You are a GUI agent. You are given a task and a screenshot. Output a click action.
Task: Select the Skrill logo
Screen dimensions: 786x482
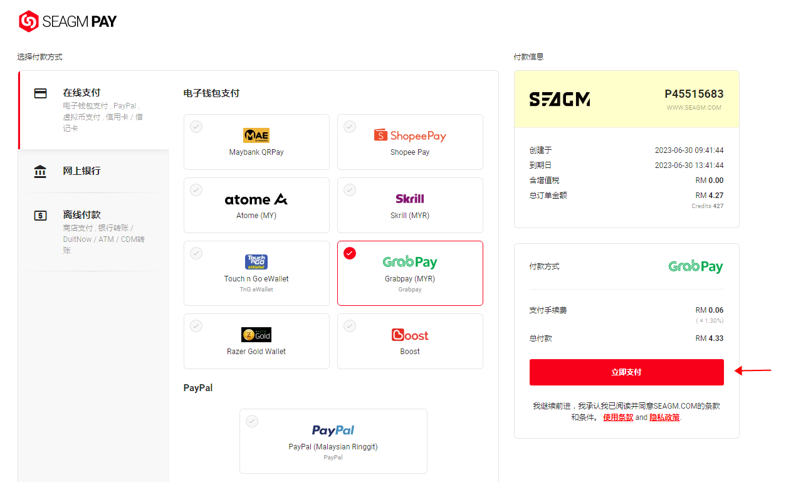pos(410,199)
